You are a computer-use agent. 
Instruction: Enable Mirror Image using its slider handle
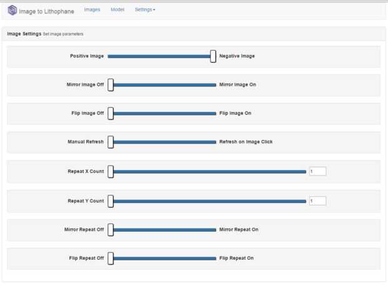(x=111, y=85)
